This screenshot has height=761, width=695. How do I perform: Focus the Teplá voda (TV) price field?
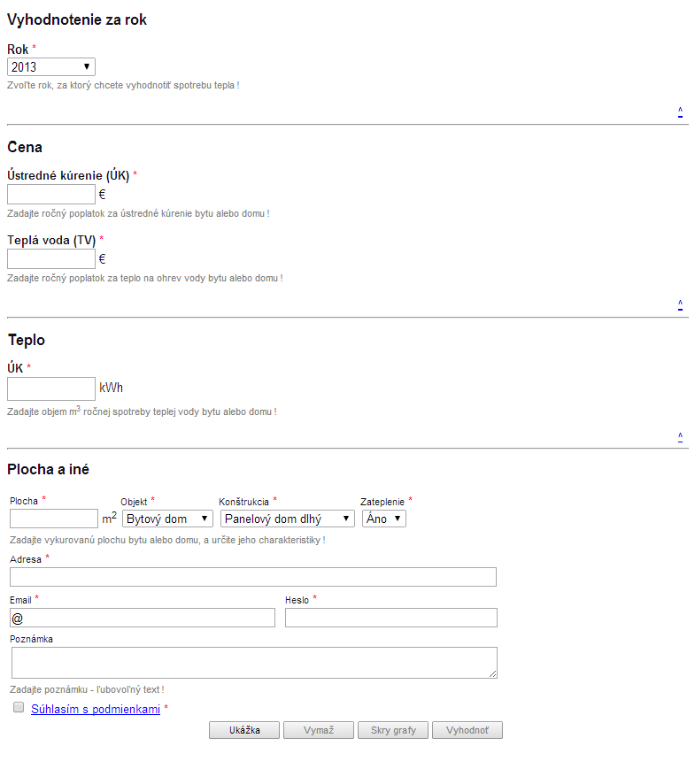click(51, 258)
